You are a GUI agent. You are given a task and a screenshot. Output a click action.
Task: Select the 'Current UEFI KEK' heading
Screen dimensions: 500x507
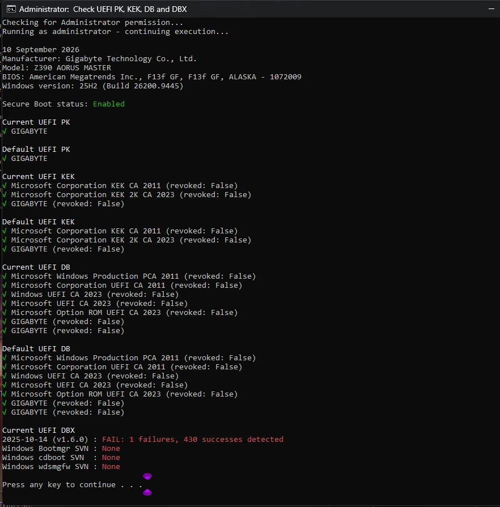click(x=39, y=177)
